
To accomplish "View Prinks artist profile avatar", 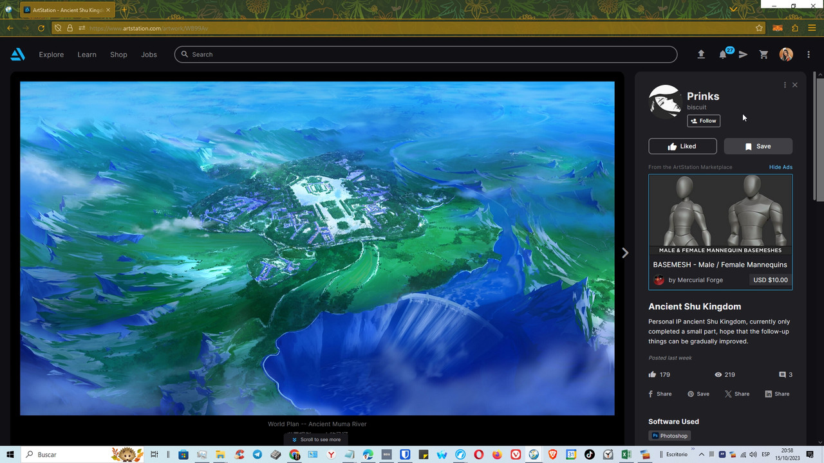I will [x=665, y=102].
